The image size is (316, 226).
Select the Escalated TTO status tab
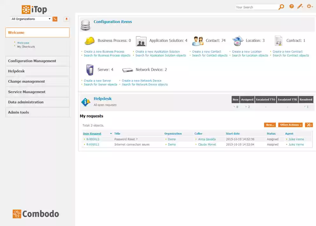coord(265,99)
